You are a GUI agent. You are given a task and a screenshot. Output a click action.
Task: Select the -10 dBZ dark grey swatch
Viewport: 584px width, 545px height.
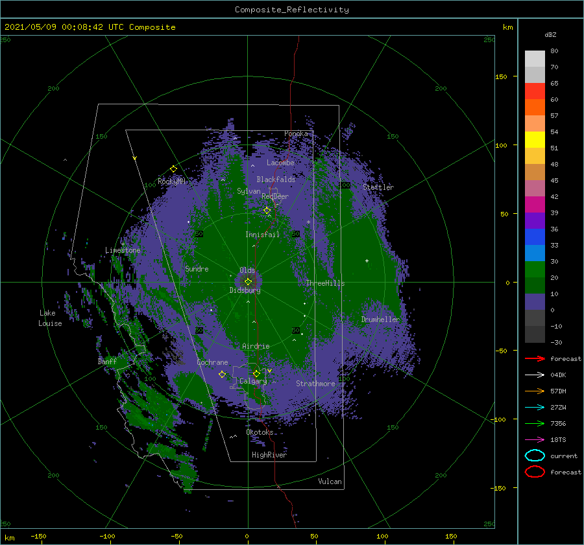pos(535,334)
